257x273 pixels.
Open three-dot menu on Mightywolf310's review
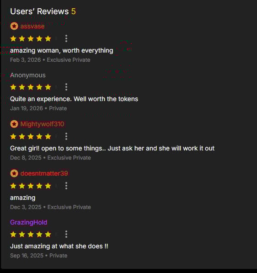click(x=66, y=136)
